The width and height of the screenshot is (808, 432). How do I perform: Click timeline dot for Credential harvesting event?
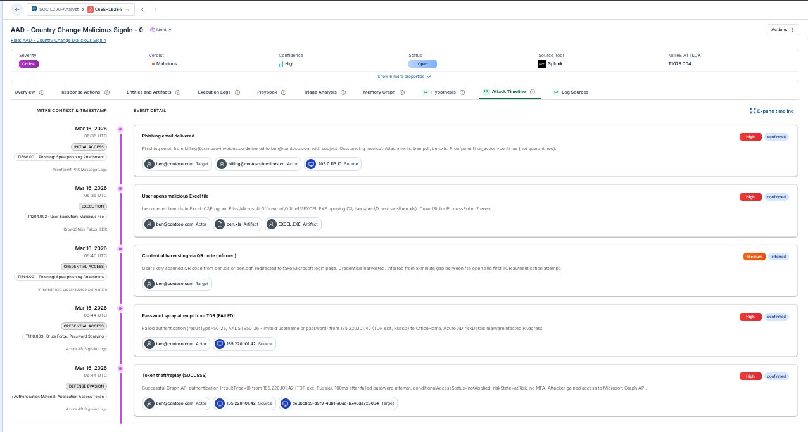[x=120, y=249]
